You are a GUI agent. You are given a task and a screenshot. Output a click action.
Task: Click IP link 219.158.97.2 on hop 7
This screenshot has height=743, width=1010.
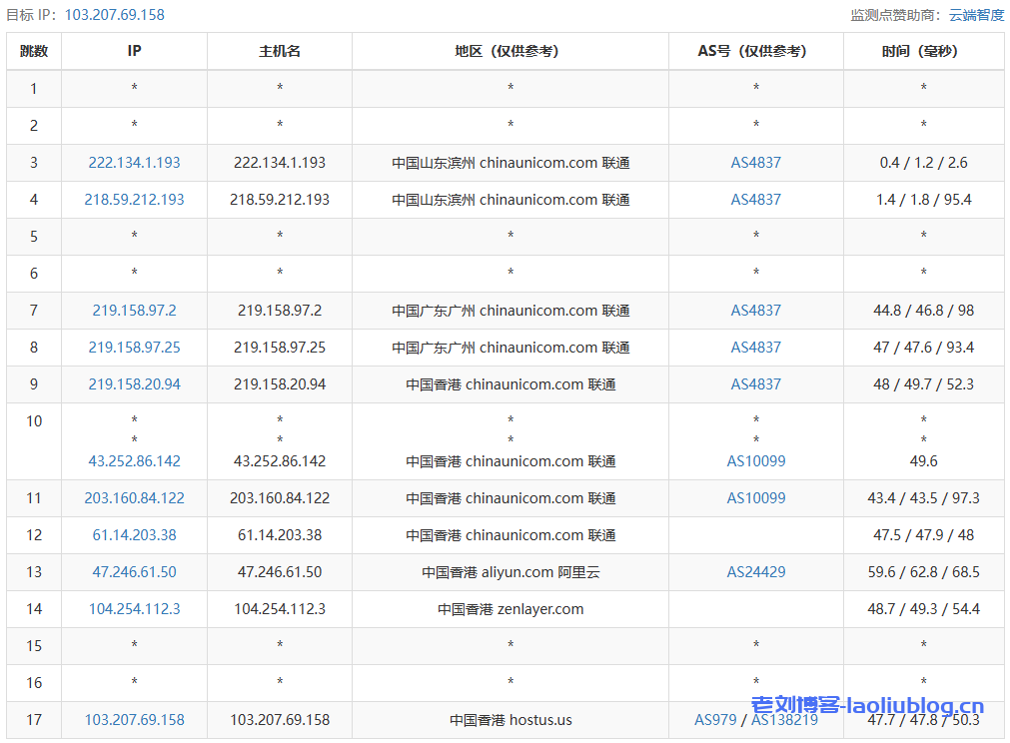(x=133, y=311)
